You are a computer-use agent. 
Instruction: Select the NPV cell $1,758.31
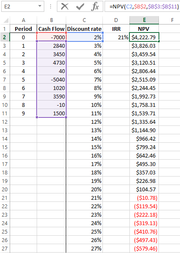pos(144,105)
